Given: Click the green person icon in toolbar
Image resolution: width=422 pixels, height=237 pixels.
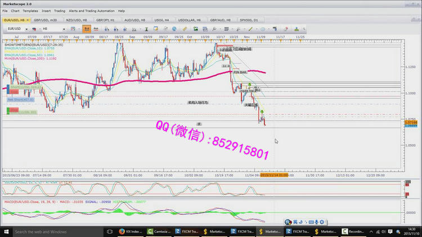Looking at the screenshot, I should (296, 28).
